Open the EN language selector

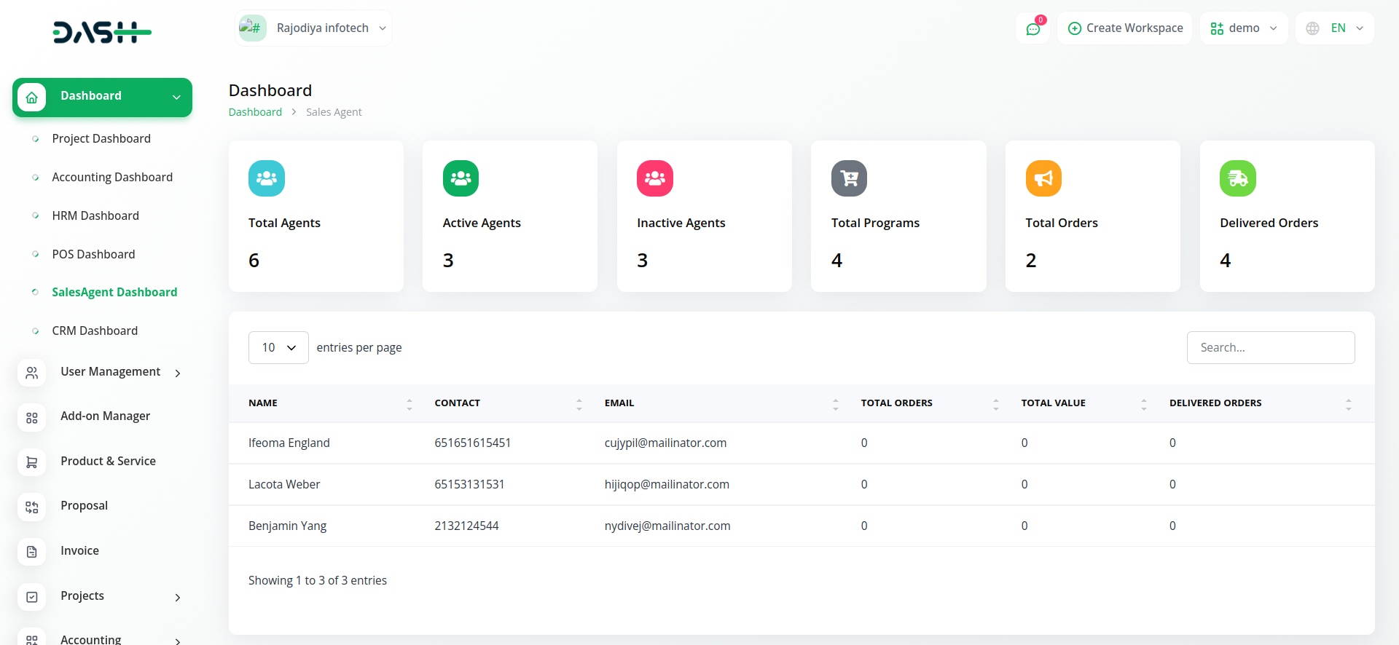(1334, 28)
